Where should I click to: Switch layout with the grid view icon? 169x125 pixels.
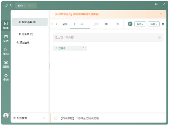pyautogui.click(x=163, y=24)
